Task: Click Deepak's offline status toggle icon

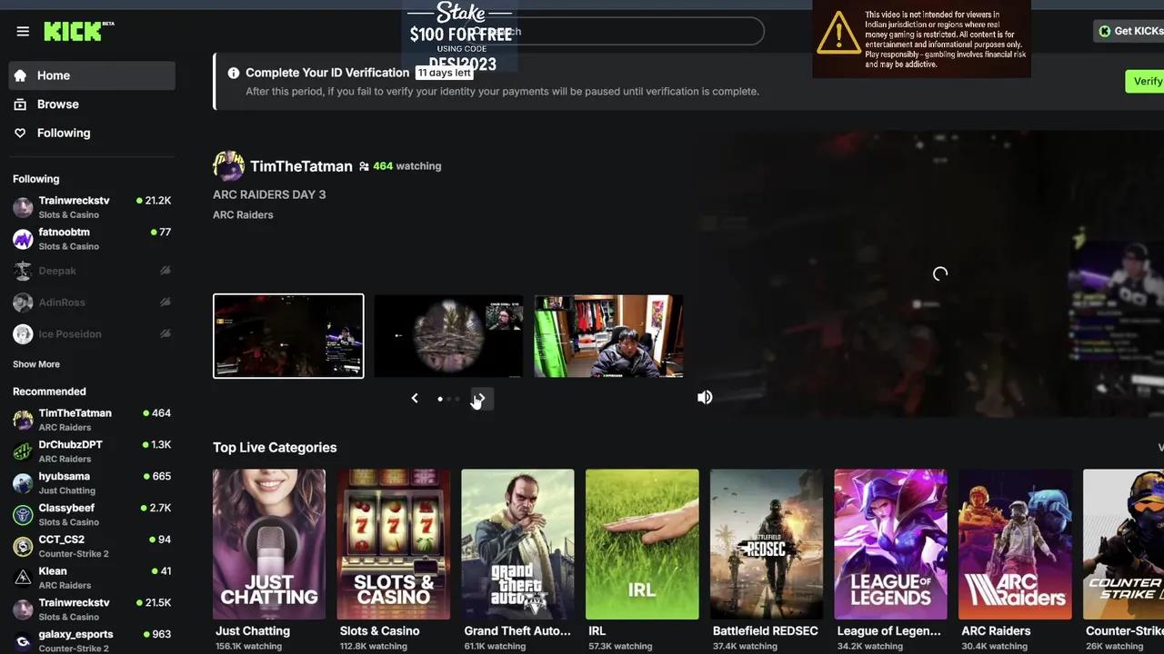Action: (166, 271)
